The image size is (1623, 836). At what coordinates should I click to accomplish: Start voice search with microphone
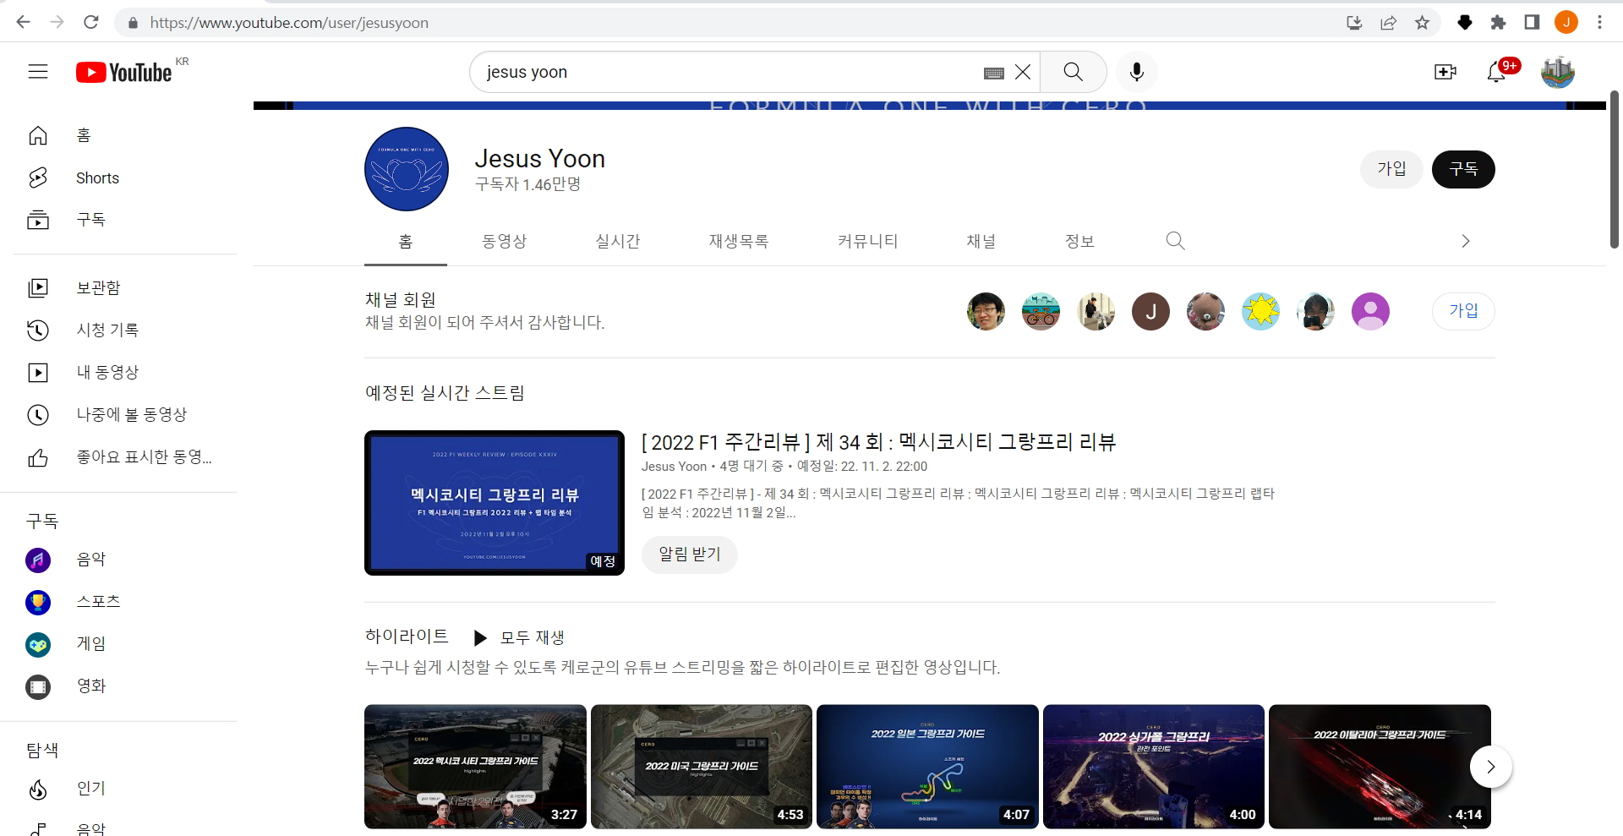[1137, 72]
